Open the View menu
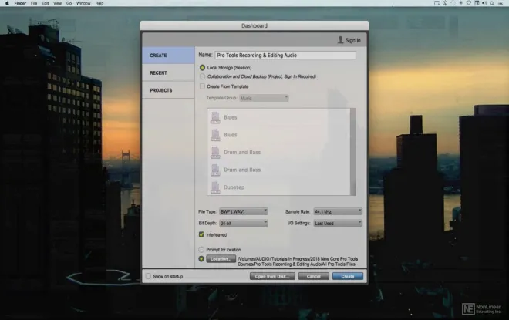Viewport: 509px width, 320px height. pyautogui.click(x=58, y=3)
